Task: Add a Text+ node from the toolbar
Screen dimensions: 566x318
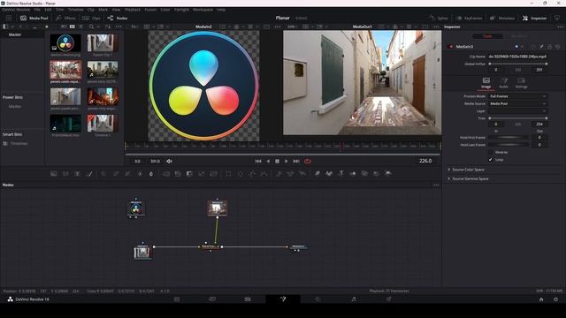Action: click(x=77, y=174)
